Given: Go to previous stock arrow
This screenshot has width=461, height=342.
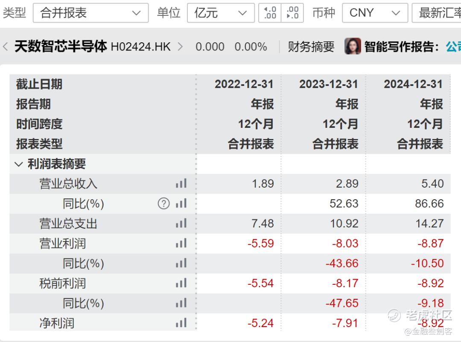Looking at the screenshot, I should [x=5, y=47].
